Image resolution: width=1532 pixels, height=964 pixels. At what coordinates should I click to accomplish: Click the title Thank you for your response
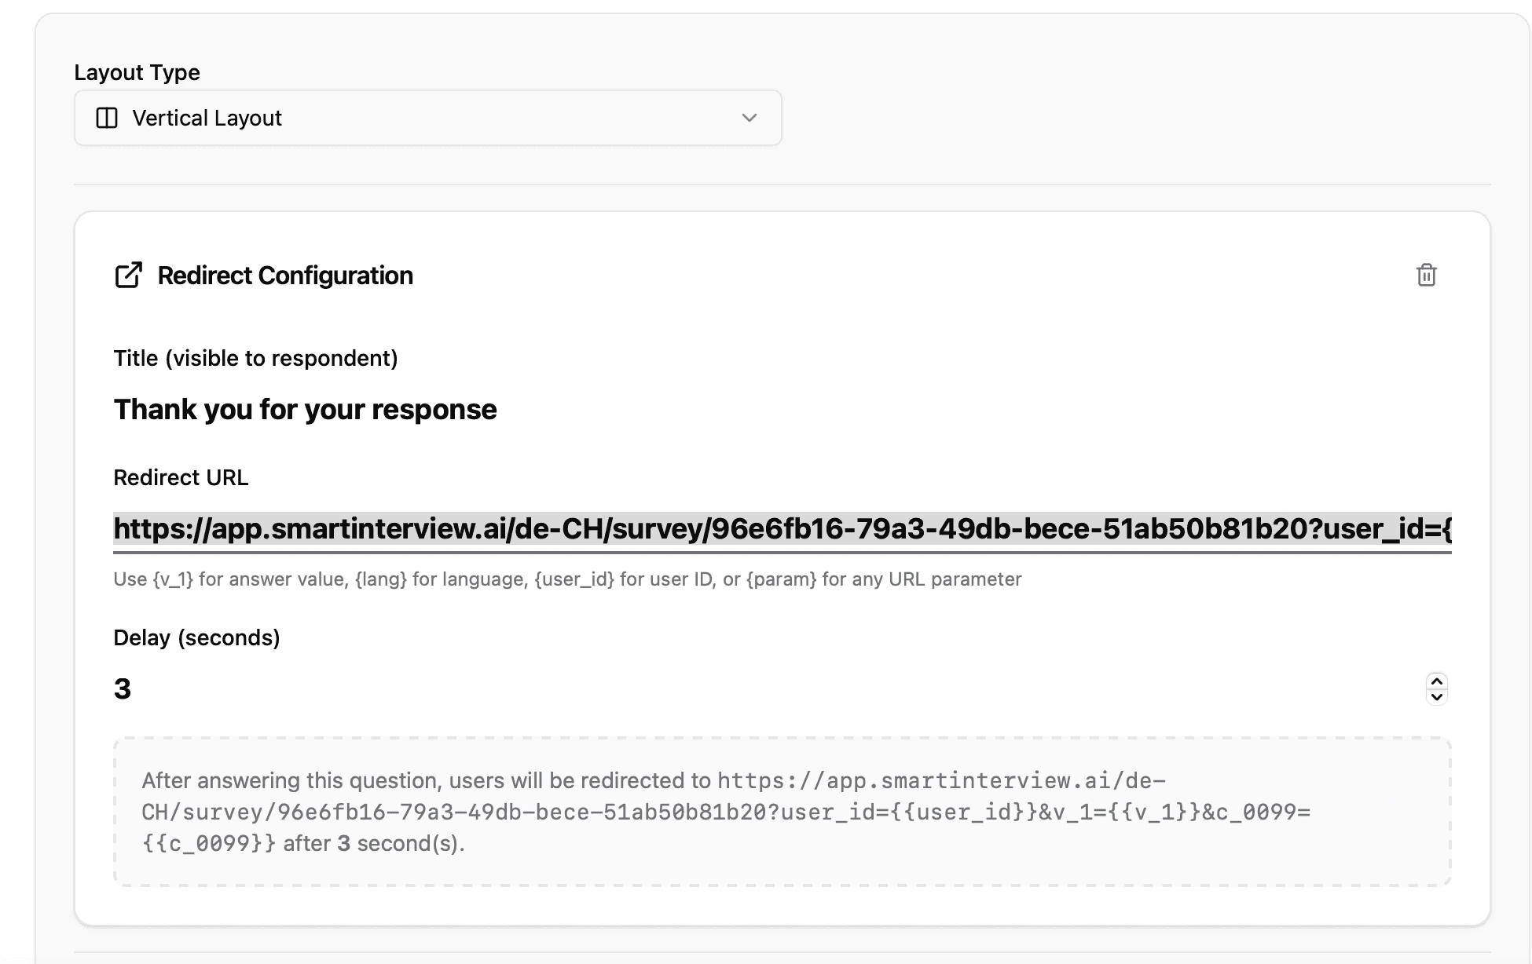click(306, 409)
